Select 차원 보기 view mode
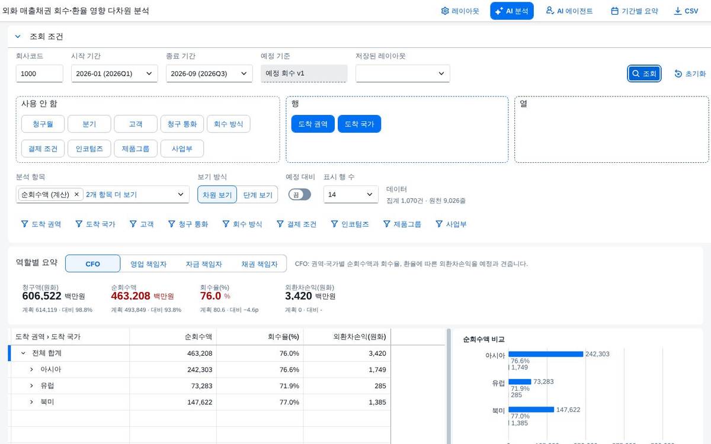711x444 pixels. point(217,194)
